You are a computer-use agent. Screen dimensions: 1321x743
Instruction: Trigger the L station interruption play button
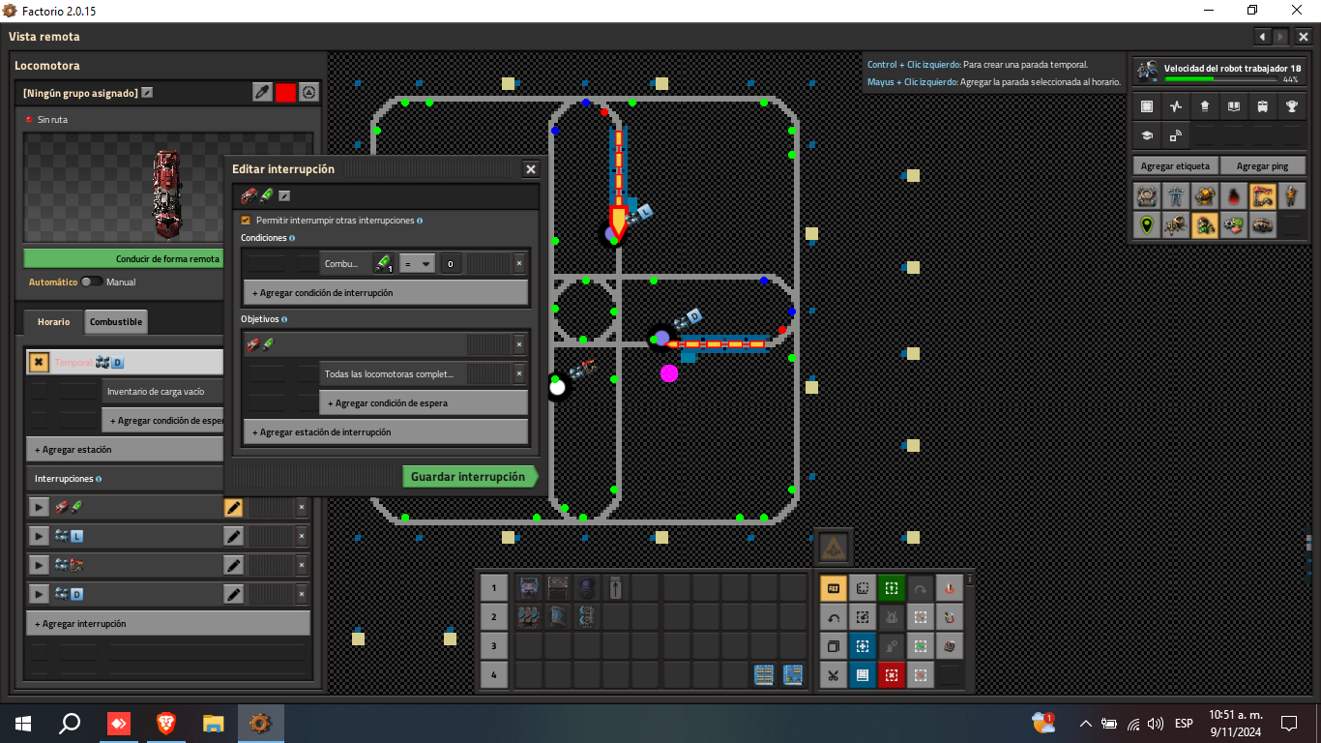pos(39,536)
